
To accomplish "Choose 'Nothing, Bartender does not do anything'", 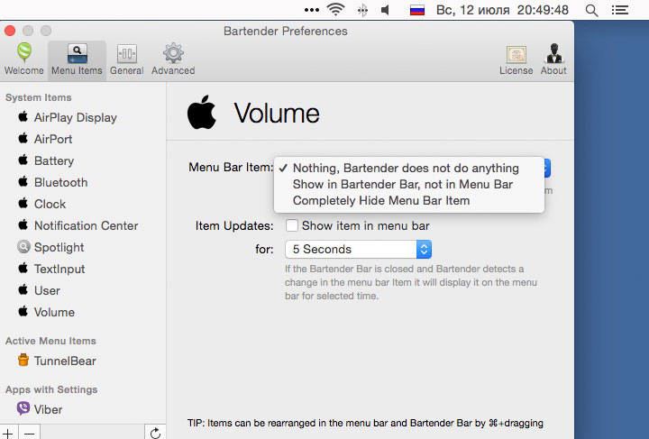I will [406, 168].
